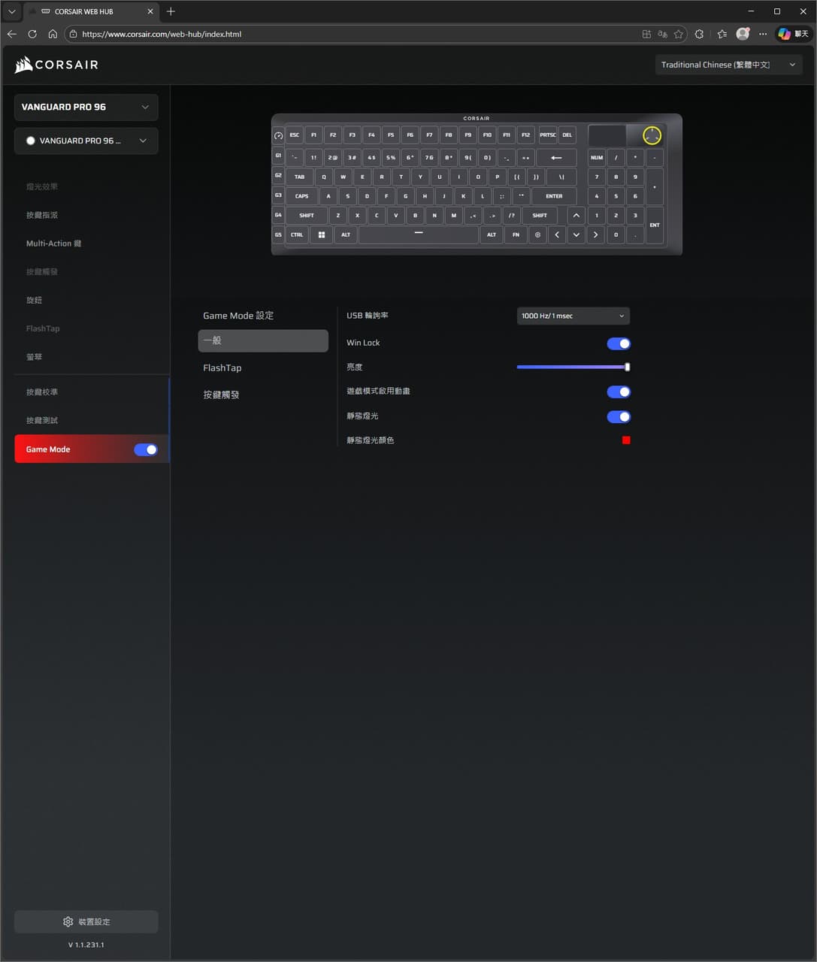Click the browser address bar URL

[x=162, y=34]
